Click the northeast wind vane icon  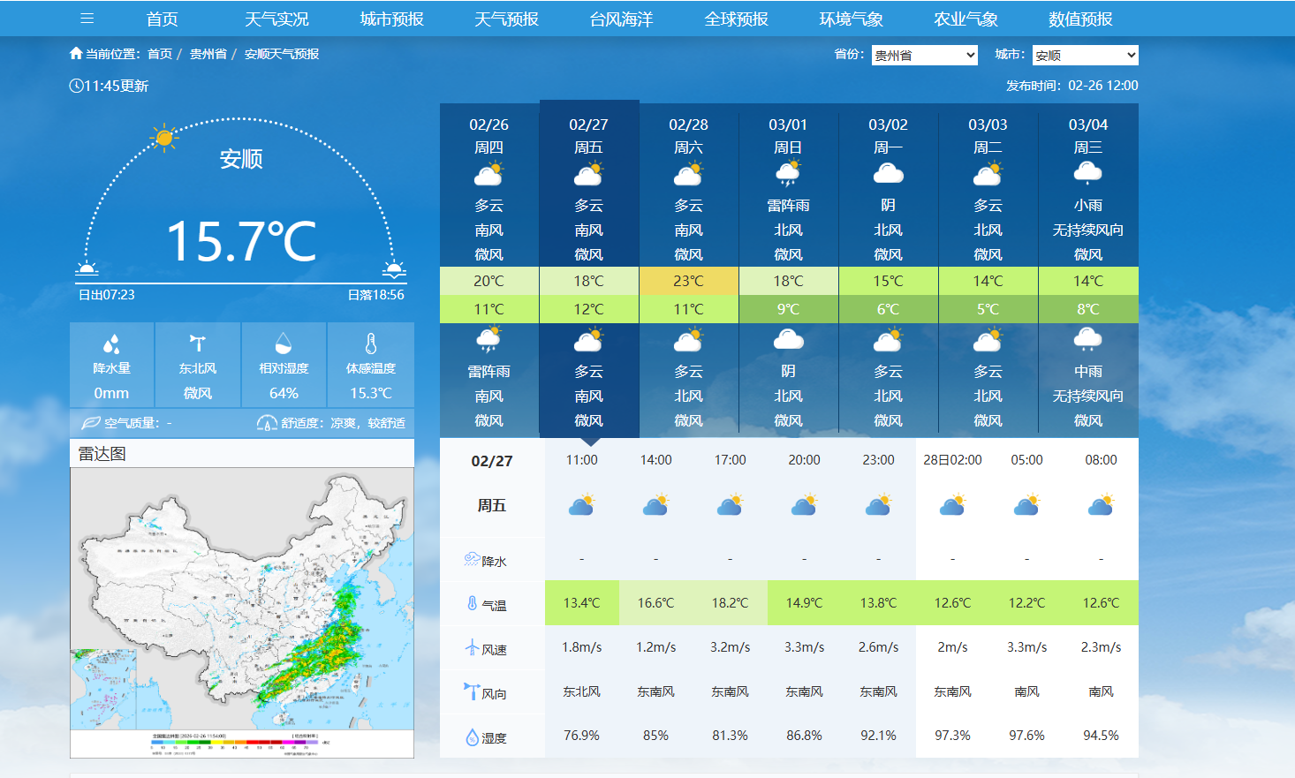[x=197, y=344]
